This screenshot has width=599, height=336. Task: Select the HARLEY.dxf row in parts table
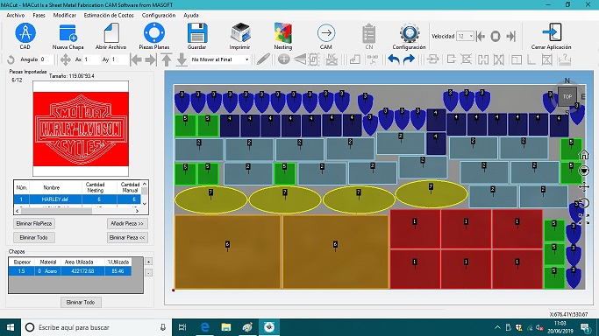coord(77,199)
